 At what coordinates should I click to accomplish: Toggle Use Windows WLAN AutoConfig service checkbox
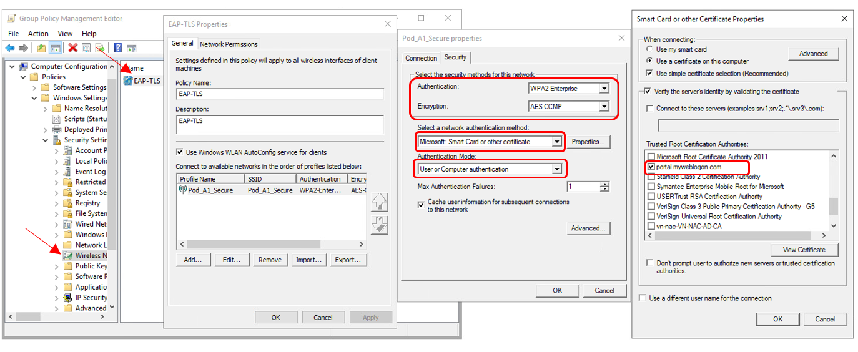(180, 152)
